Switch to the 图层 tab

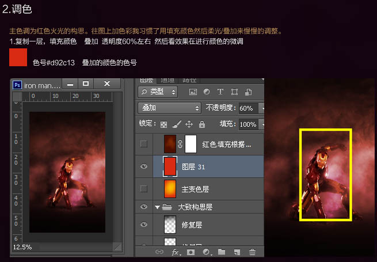(x=146, y=80)
